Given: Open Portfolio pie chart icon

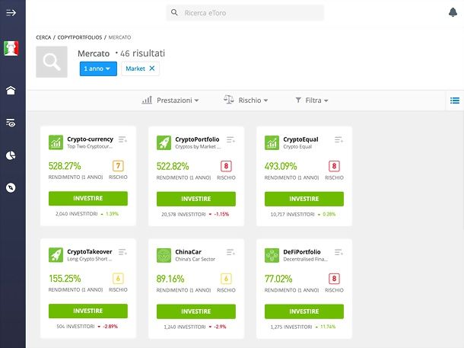Looking at the screenshot, I should coord(11,155).
